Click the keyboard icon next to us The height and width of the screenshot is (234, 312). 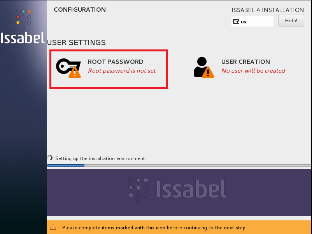[x=237, y=21]
